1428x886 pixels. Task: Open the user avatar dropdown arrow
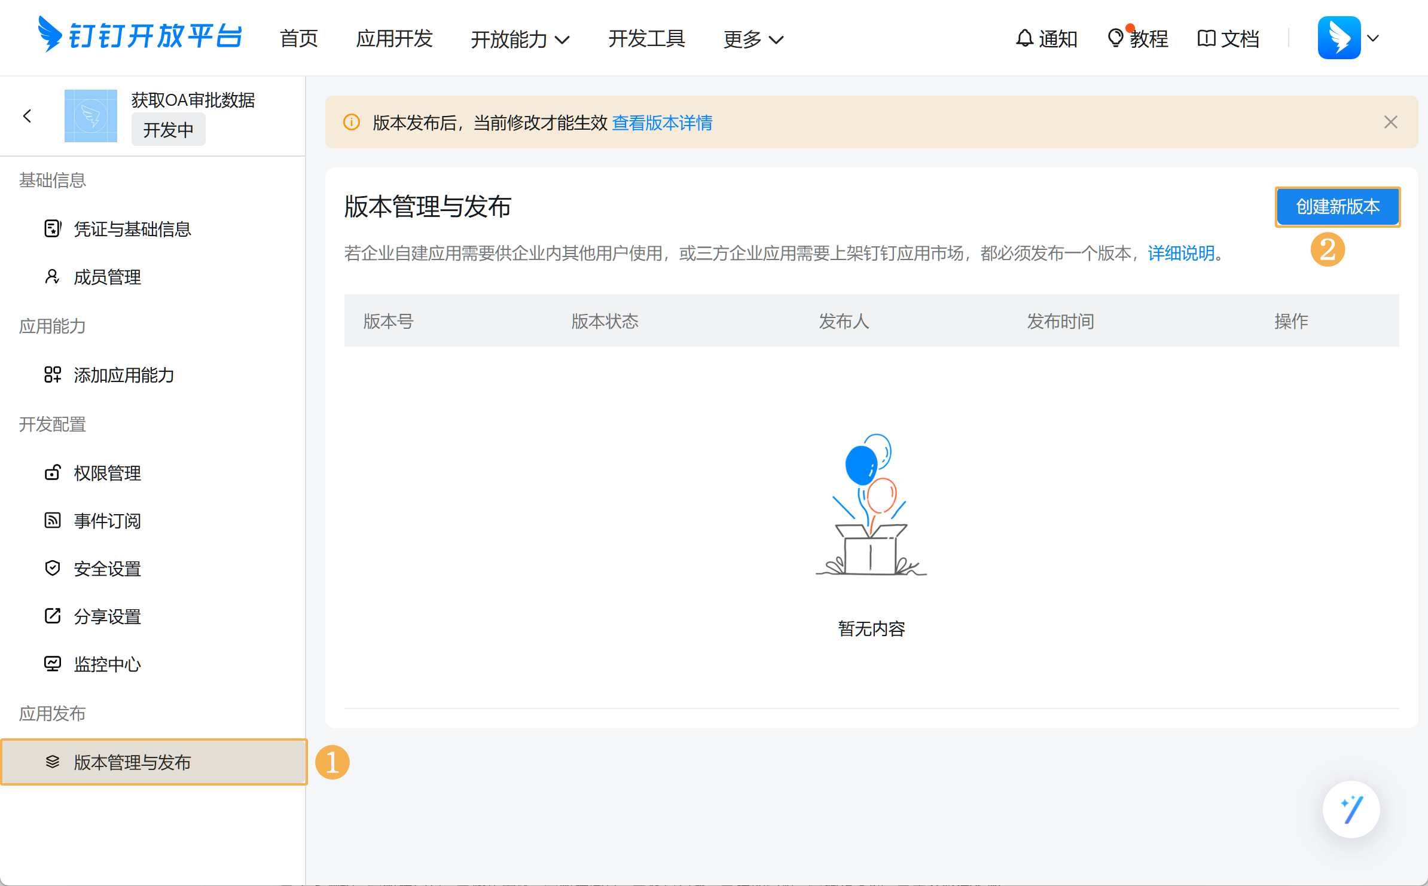[x=1374, y=38]
